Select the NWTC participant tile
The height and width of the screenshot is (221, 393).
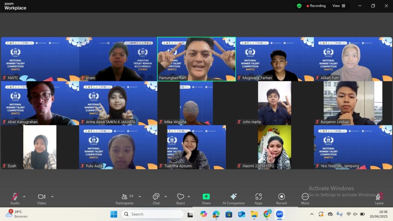40,59
